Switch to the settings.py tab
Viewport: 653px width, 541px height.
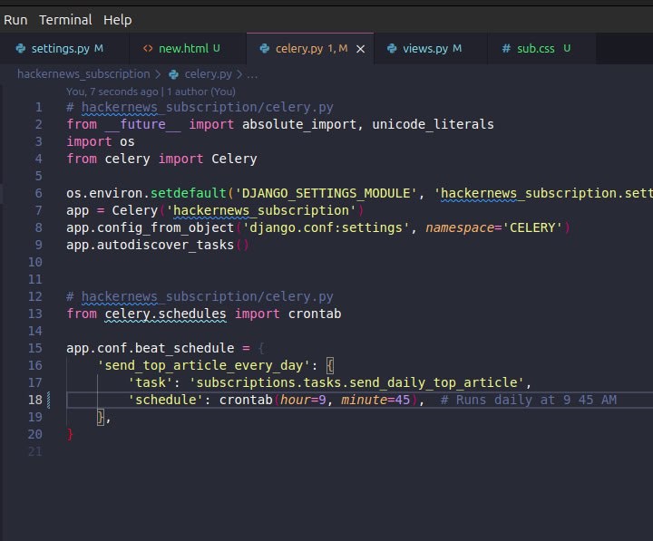[x=64, y=49]
